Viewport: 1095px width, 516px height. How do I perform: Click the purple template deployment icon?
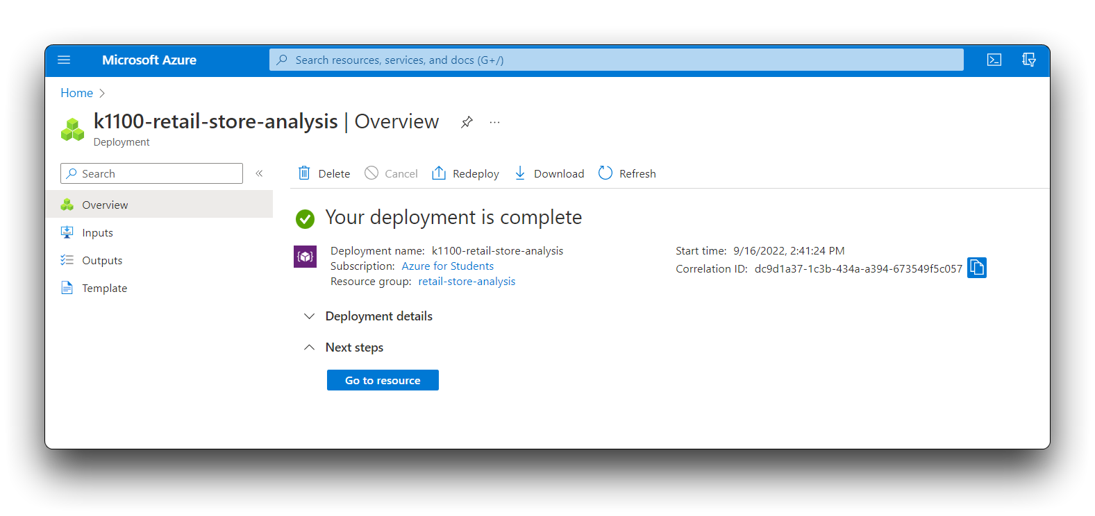pos(305,257)
